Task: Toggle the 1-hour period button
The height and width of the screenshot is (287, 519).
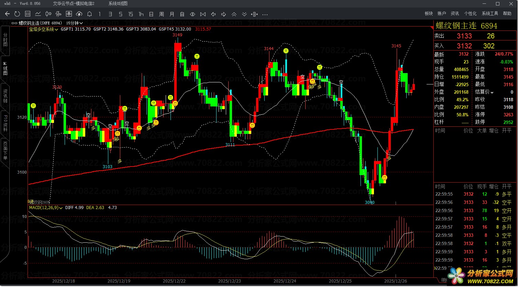Action: tap(141, 14)
